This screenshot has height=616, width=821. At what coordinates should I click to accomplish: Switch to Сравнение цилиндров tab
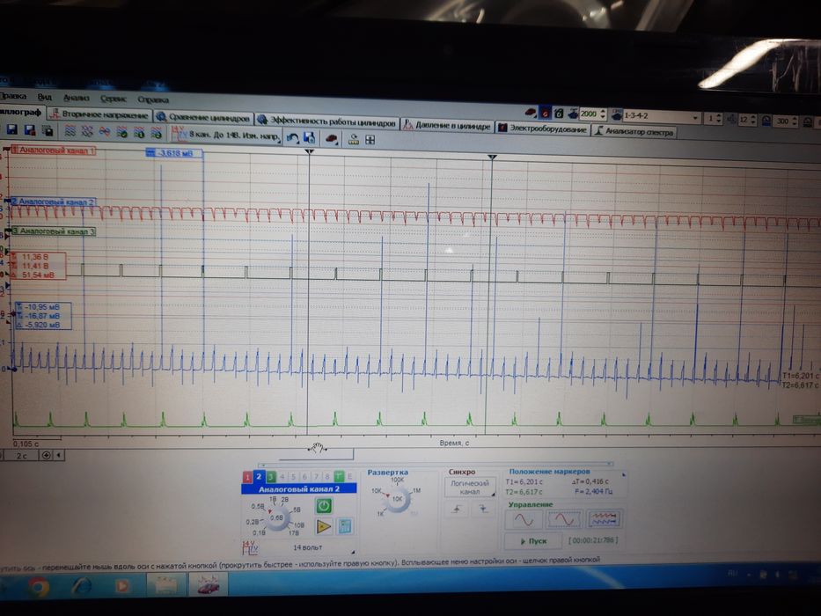(203, 117)
